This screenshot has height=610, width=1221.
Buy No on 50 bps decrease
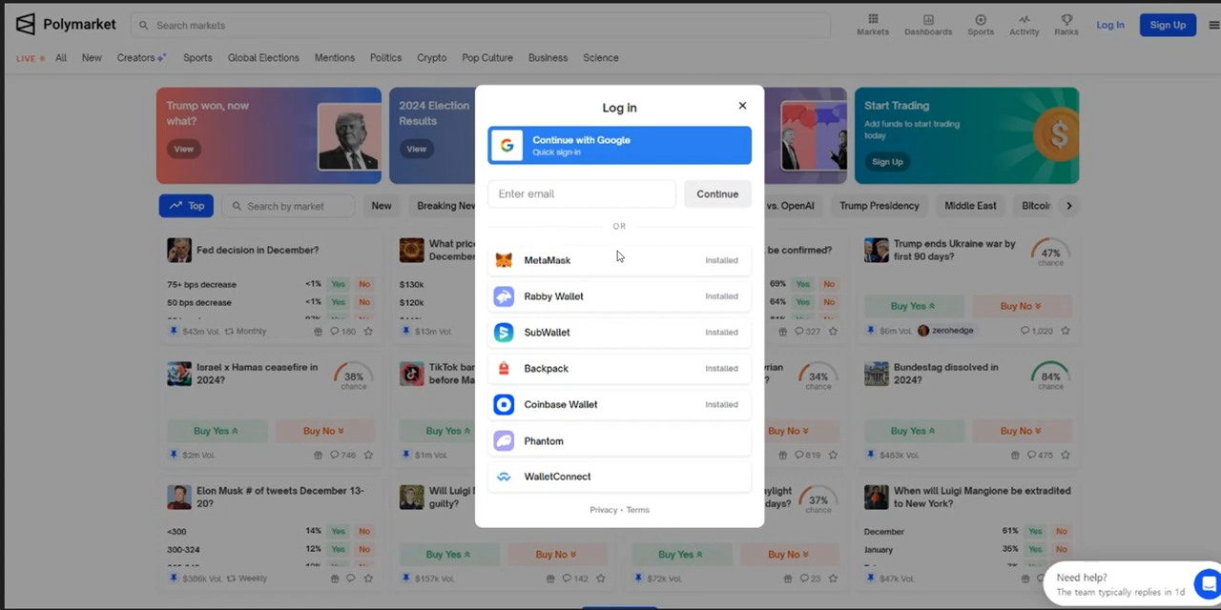[364, 302]
